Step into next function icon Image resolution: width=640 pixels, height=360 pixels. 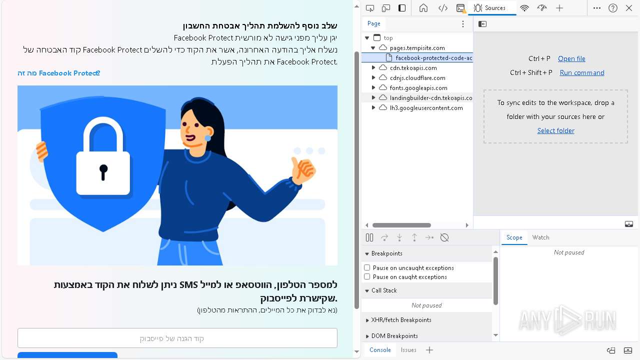point(399,238)
